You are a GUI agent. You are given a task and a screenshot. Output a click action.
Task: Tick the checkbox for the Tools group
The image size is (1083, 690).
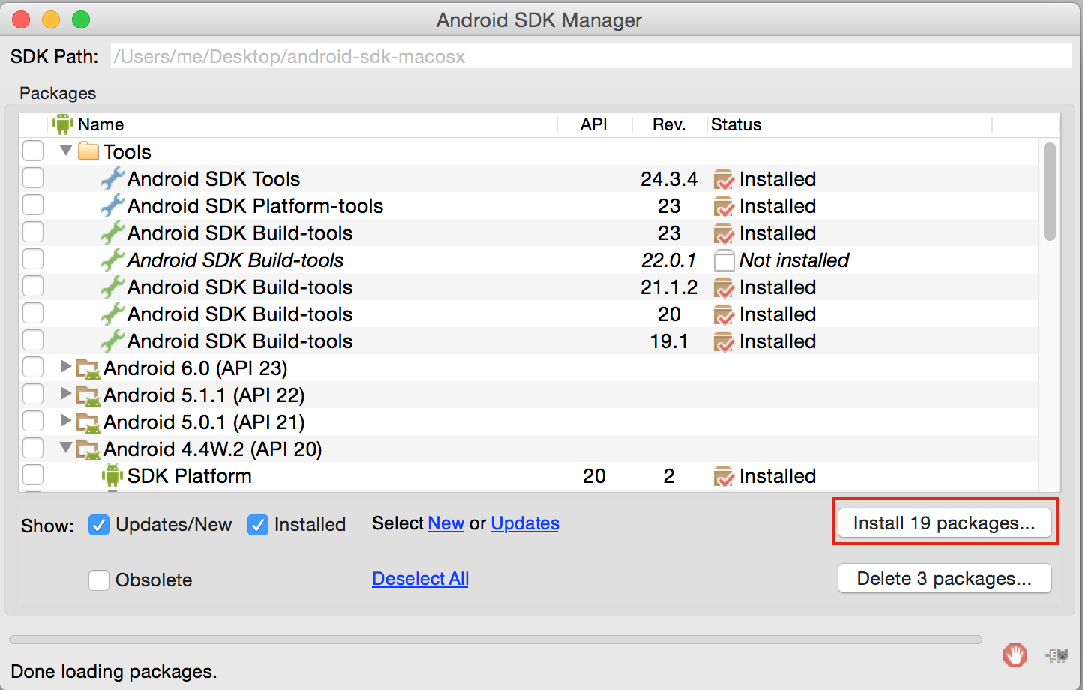(x=33, y=151)
